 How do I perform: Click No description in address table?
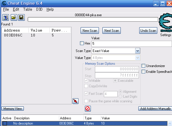[23, 123]
